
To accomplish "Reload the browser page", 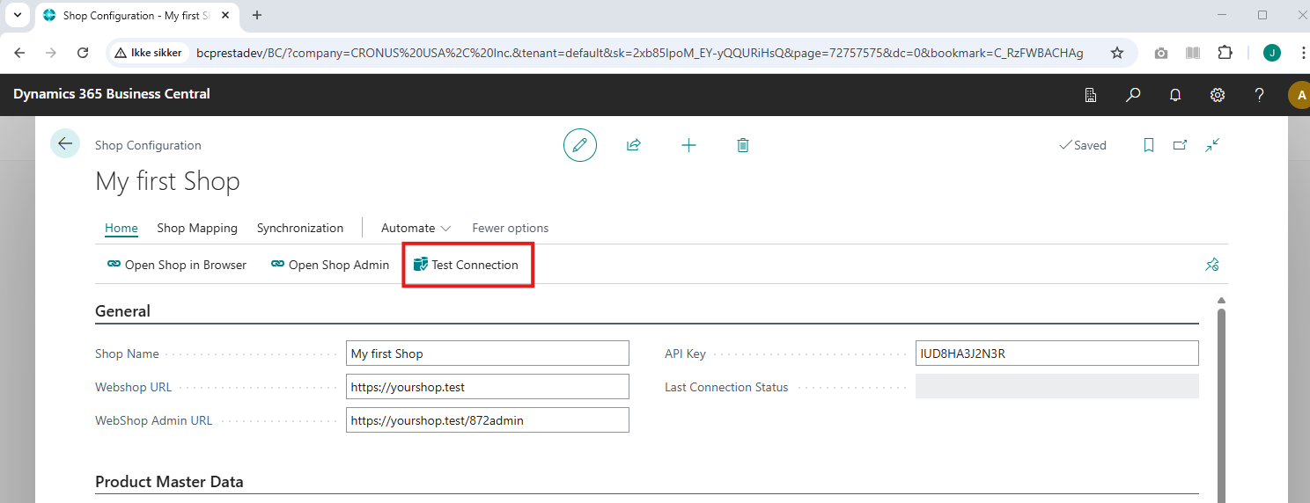I will point(83,53).
